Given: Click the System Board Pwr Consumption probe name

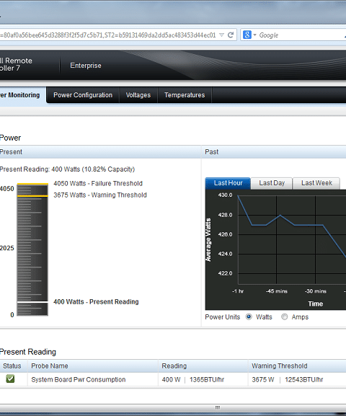Looking at the screenshot, I should pos(79,380).
